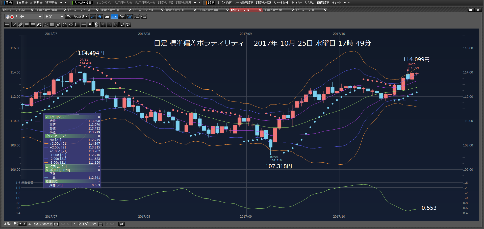Click the mountain area chart icon
Viewport: 484px width, 229px height.
[x=107, y=17]
